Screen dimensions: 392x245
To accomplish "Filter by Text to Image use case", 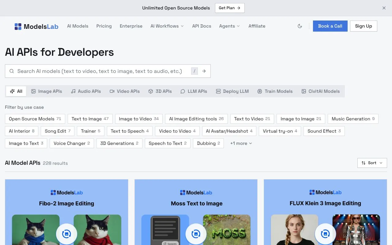I will pyautogui.click(x=90, y=119).
